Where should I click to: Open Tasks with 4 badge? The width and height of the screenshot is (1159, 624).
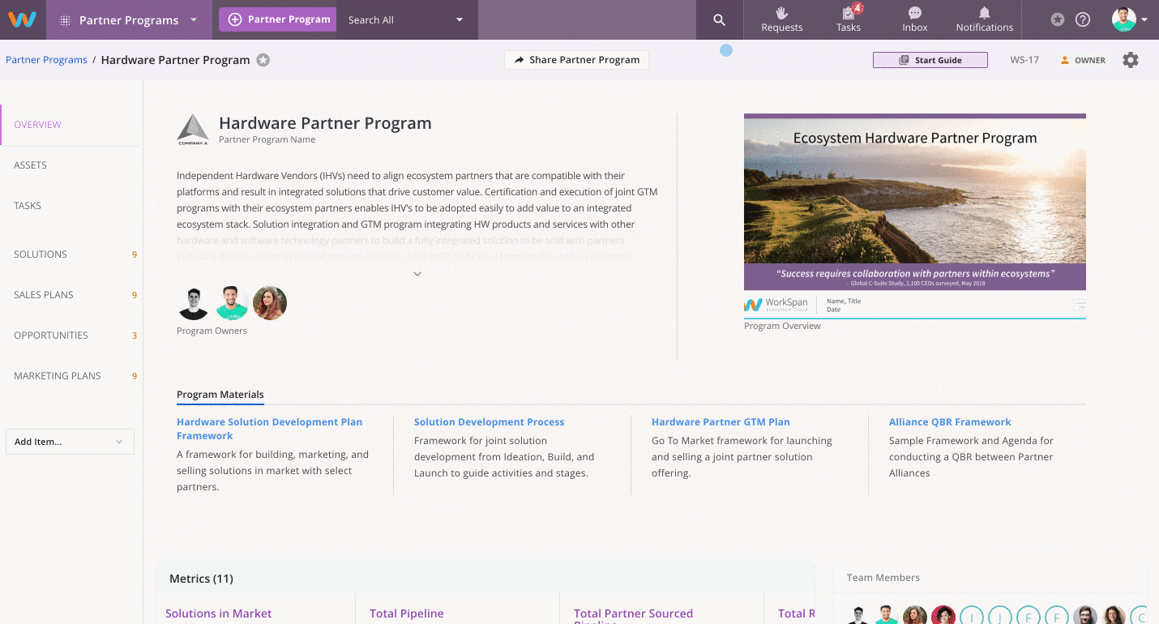pos(849,19)
